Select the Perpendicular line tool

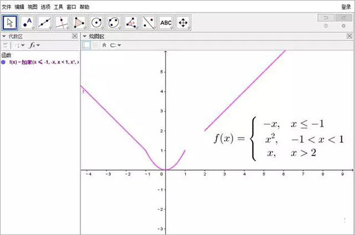62,22
